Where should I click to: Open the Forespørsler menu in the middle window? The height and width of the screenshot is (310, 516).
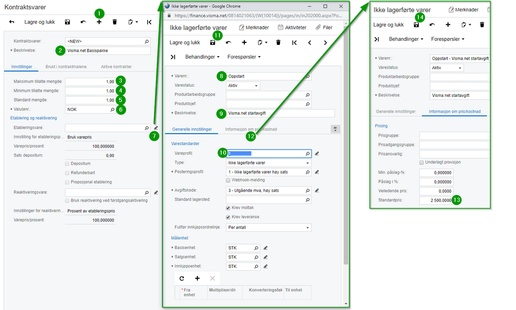point(244,57)
